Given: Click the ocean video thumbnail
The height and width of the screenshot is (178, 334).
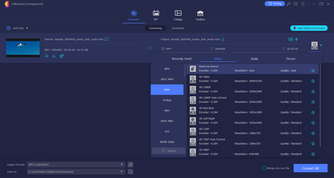Looking at the screenshot, I should (23, 48).
